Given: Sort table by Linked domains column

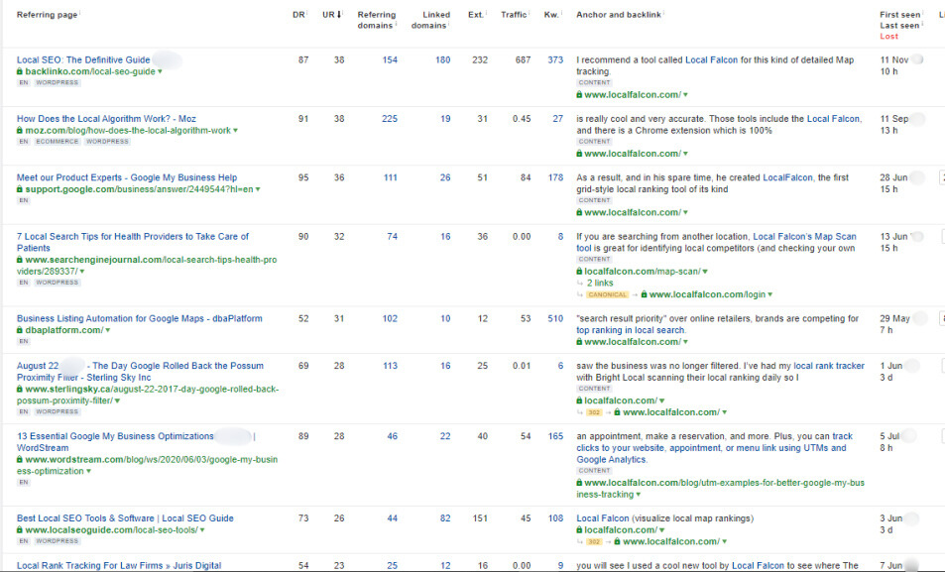Looking at the screenshot, I should pyautogui.click(x=428, y=20).
